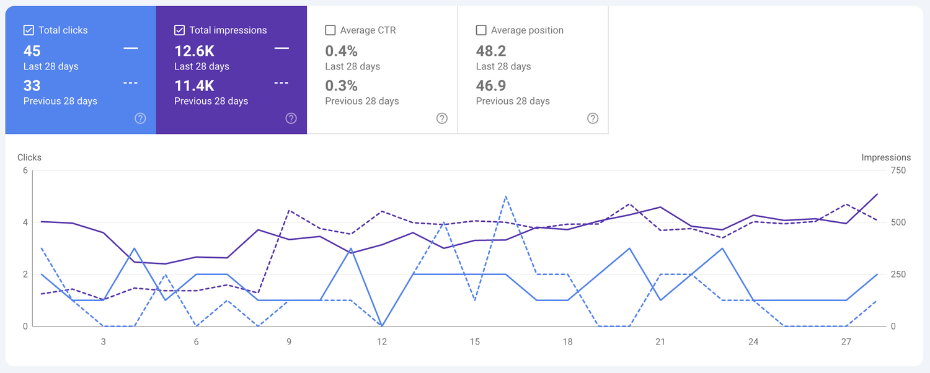
Task: Uncheck the Total impressions checkbox
Action: [x=180, y=30]
